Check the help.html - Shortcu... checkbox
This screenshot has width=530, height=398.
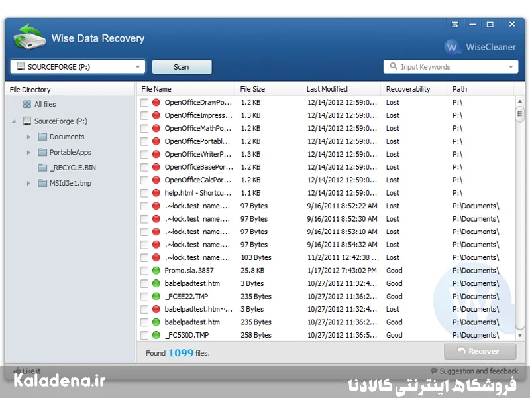click(144, 193)
